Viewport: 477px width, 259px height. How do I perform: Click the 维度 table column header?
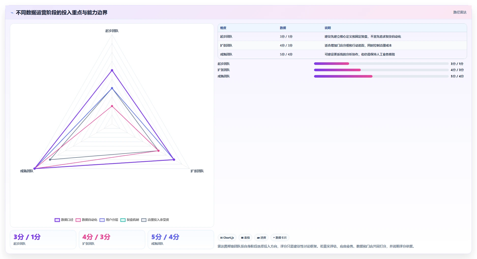(223, 28)
